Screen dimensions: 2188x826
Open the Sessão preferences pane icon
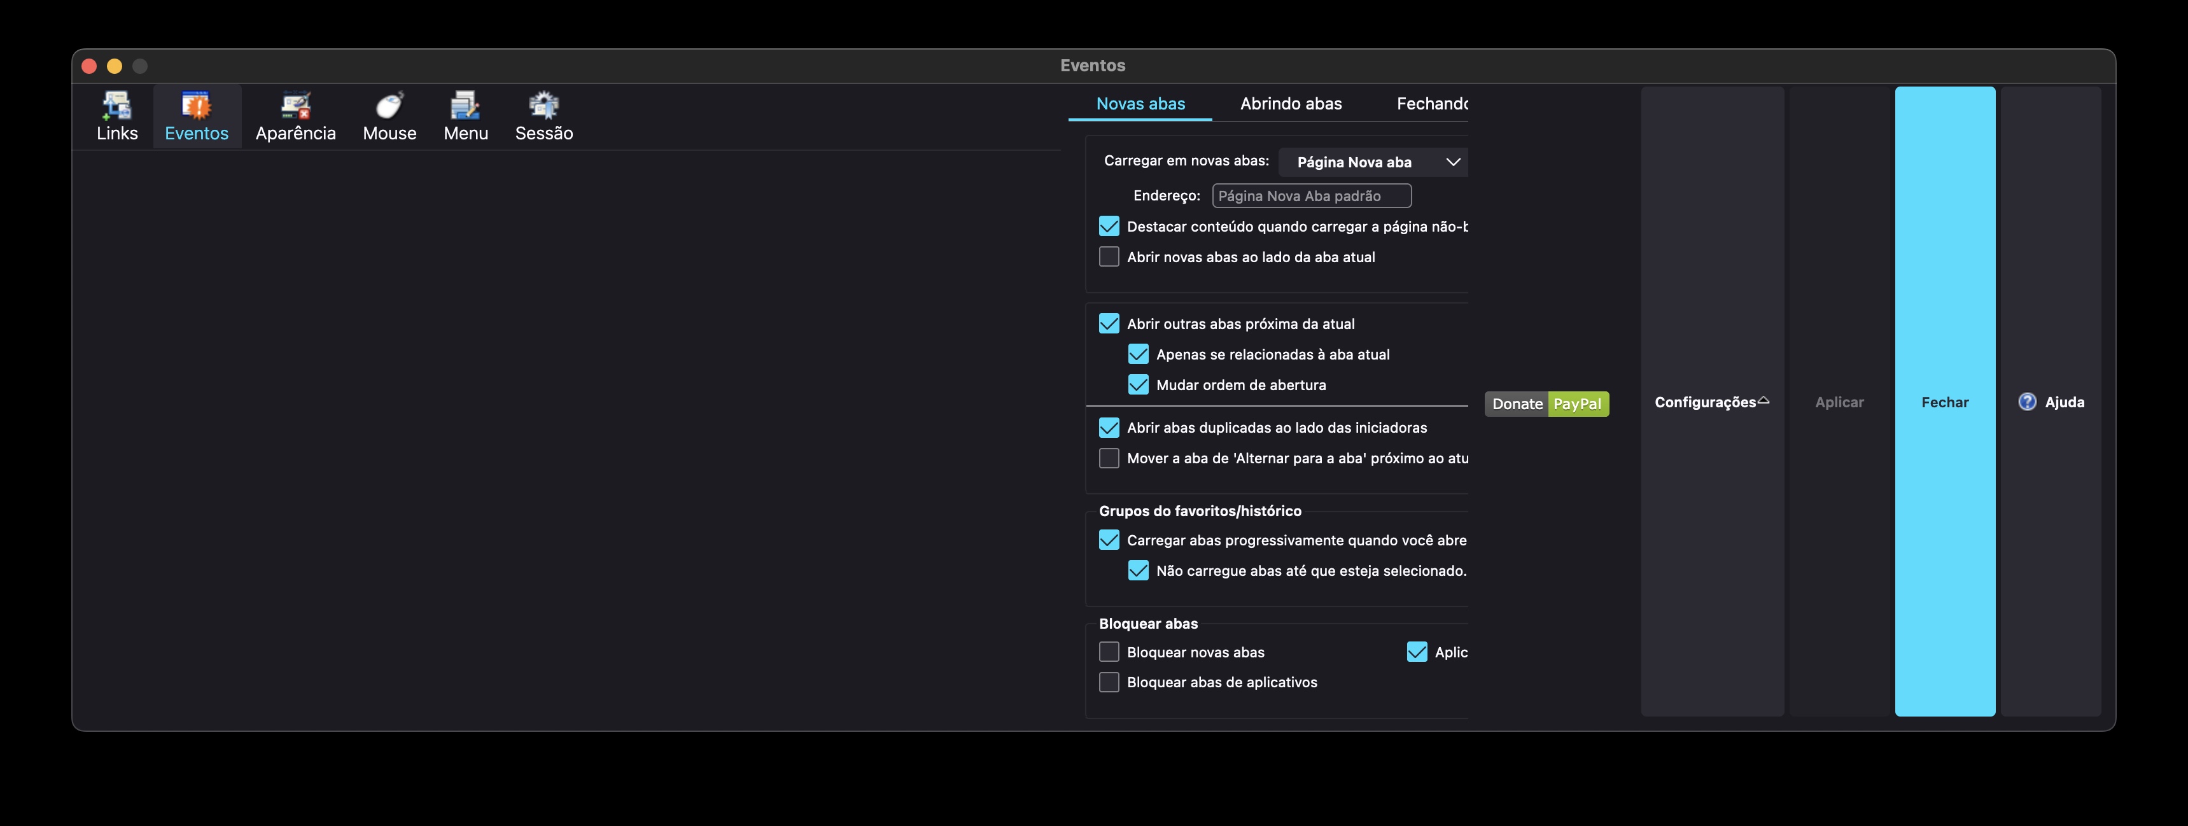pyautogui.click(x=543, y=106)
